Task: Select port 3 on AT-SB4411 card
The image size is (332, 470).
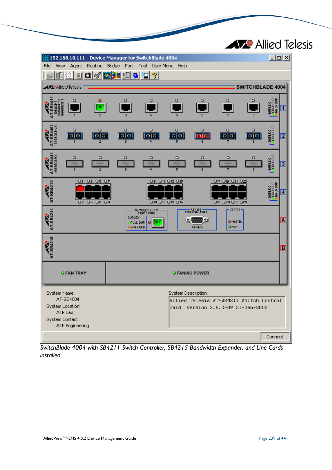Action: [x=126, y=107]
